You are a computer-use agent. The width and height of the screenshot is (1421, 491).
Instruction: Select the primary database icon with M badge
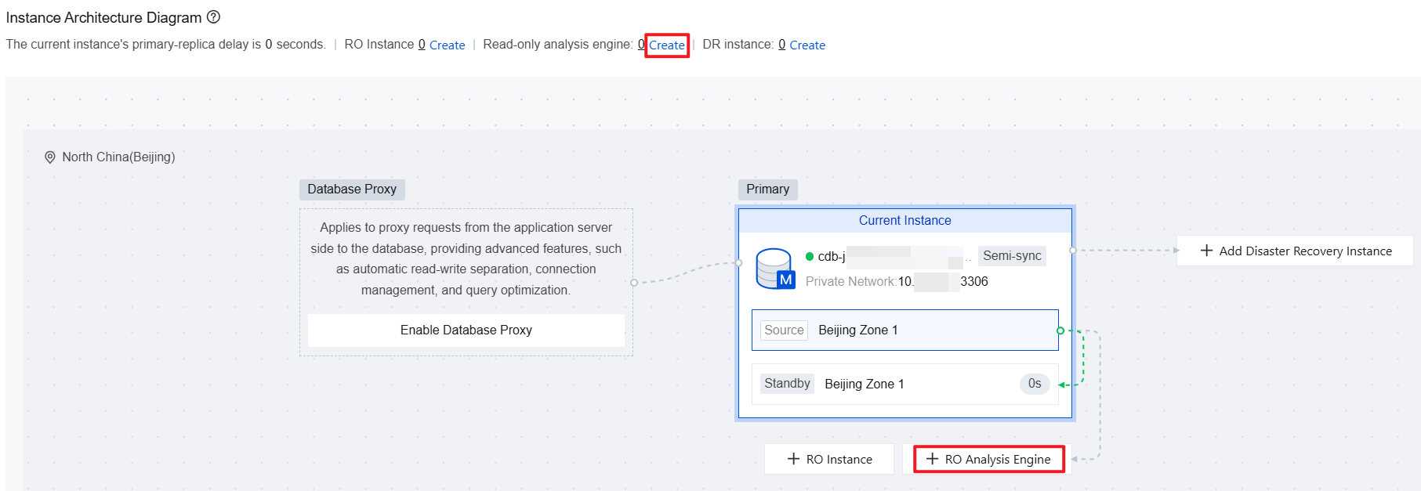click(x=774, y=269)
